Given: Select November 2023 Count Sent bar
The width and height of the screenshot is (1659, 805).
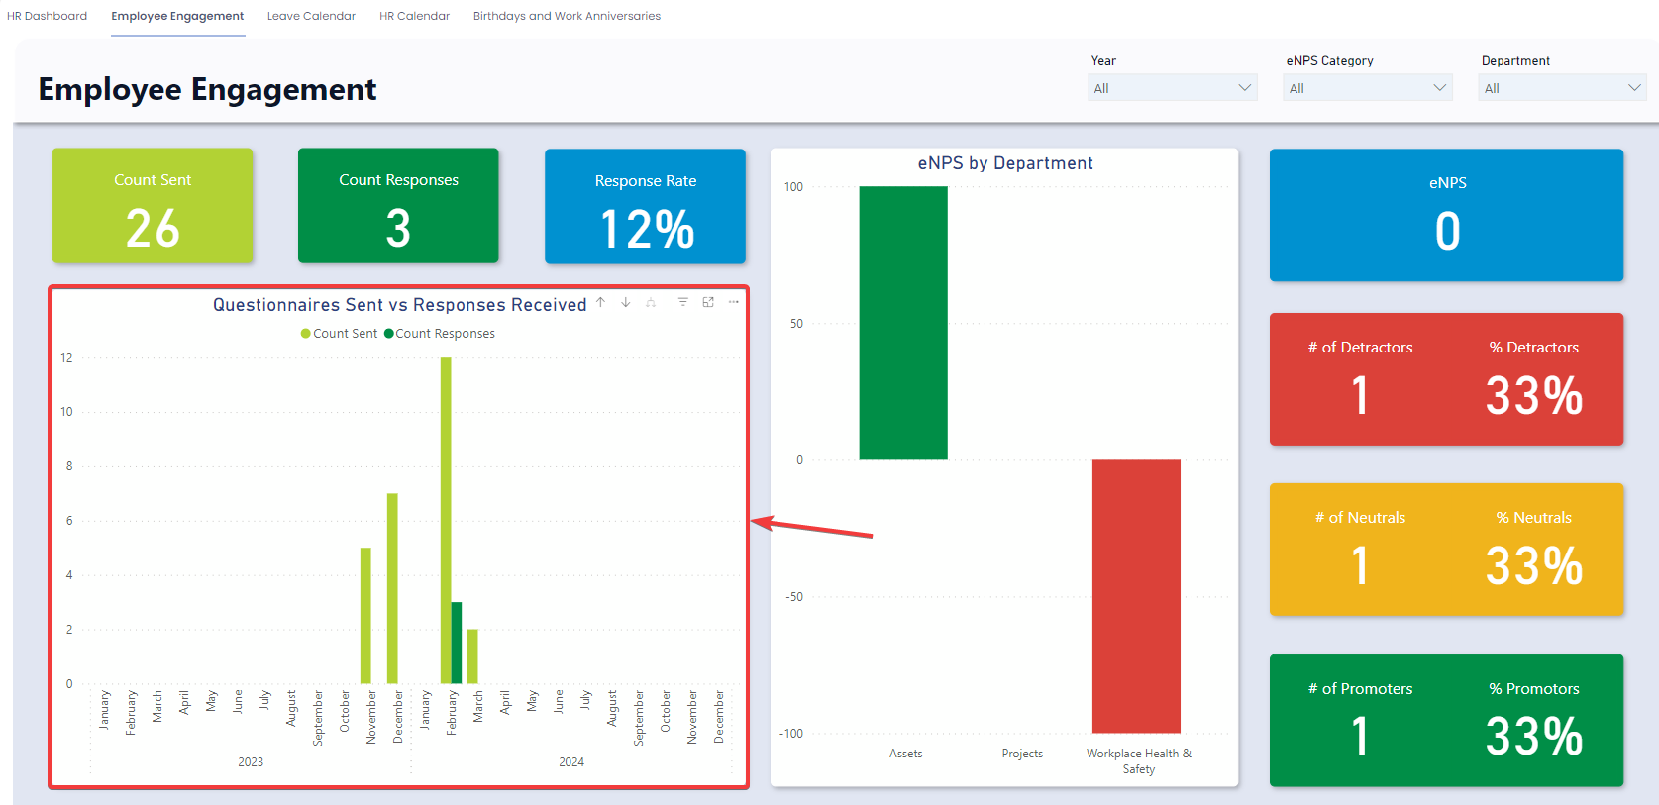Looking at the screenshot, I should 365,615.
